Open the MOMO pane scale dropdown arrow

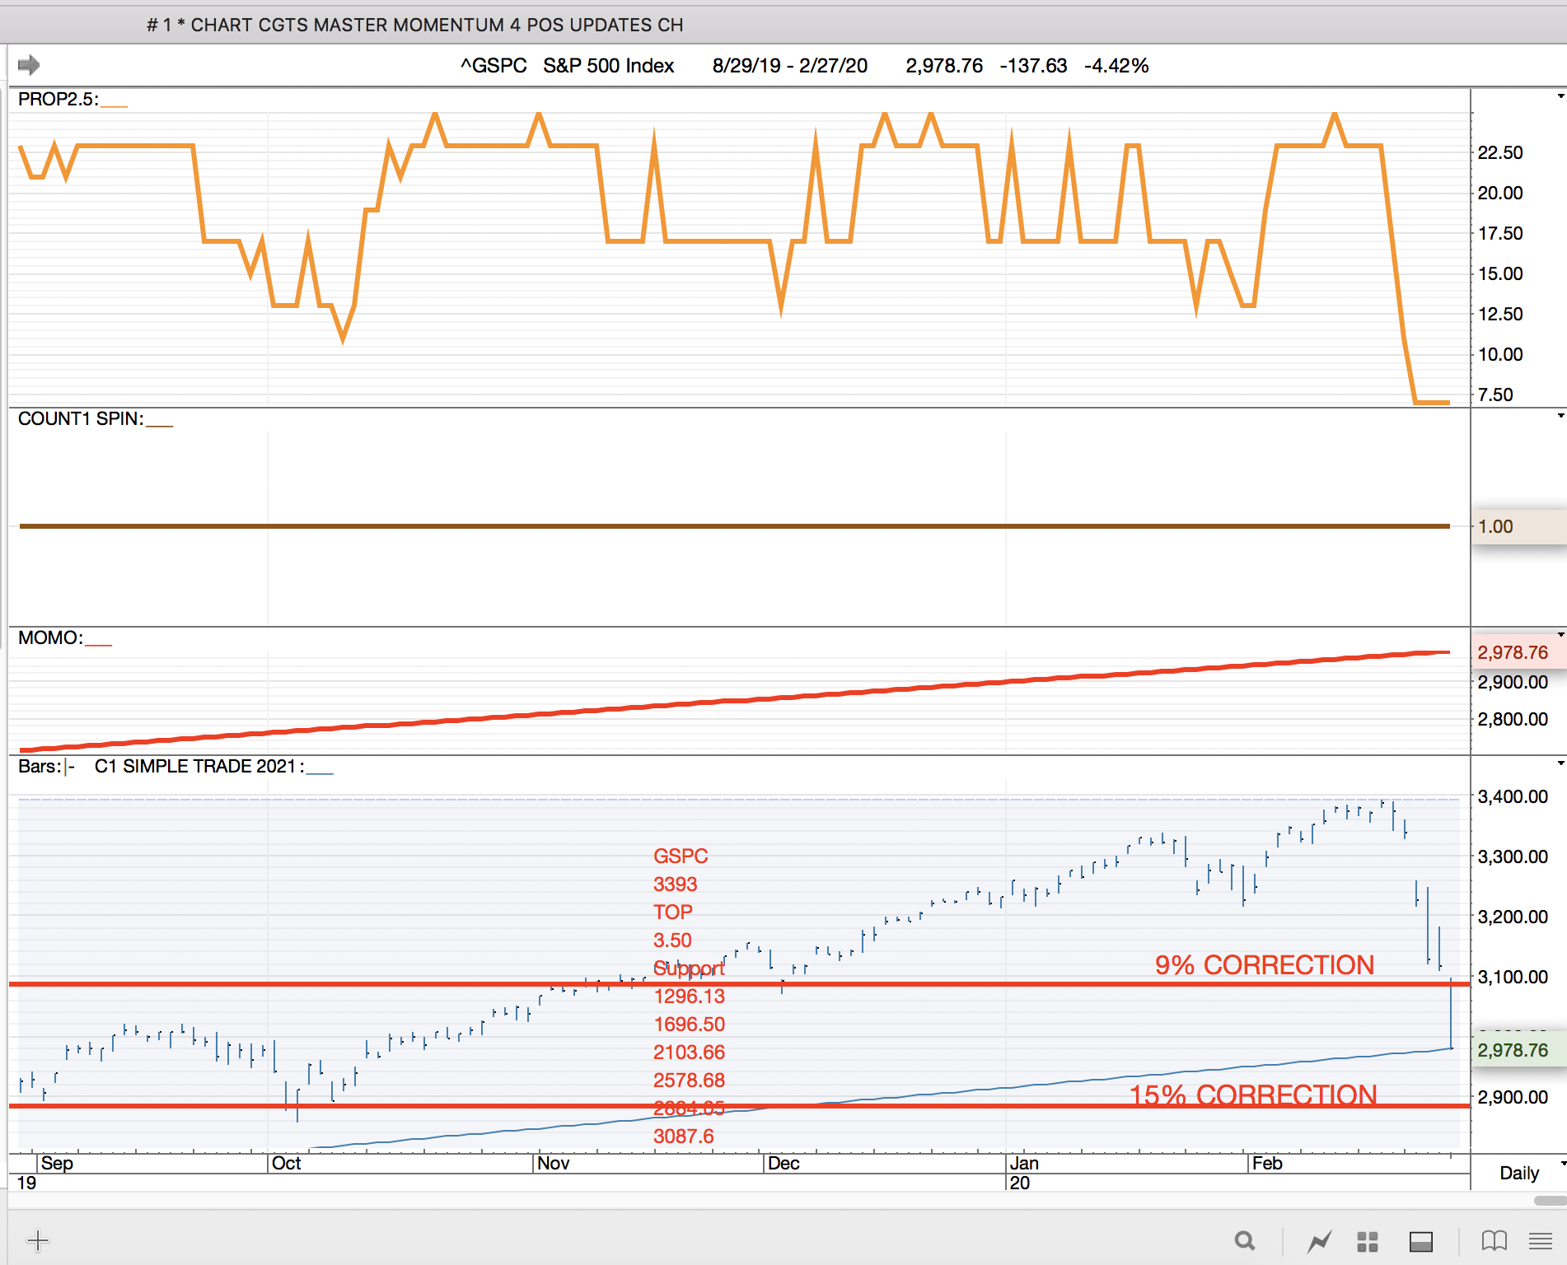click(1560, 635)
